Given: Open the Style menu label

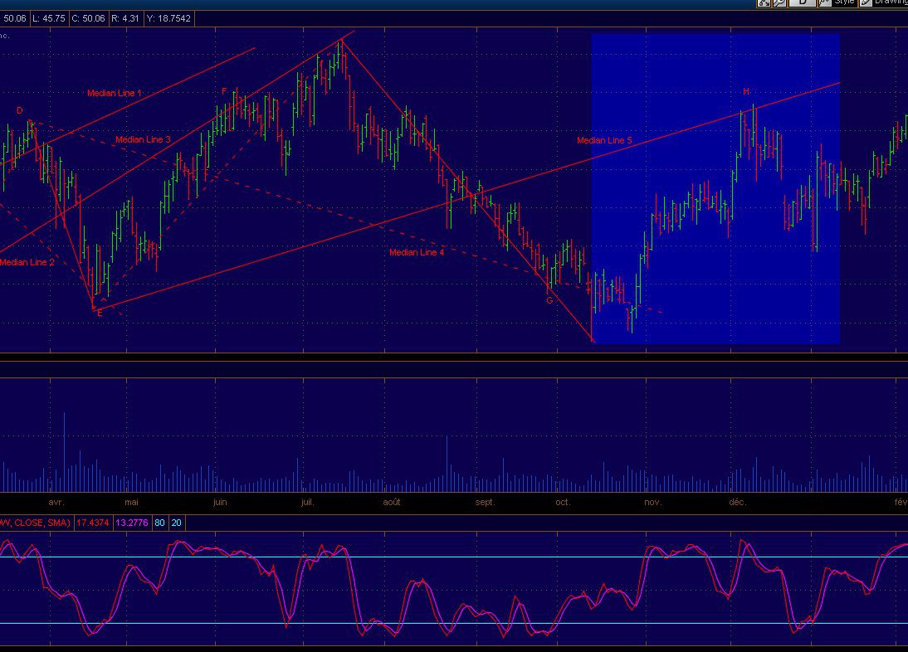Looking at the screenshot, I should coord(844,2).
